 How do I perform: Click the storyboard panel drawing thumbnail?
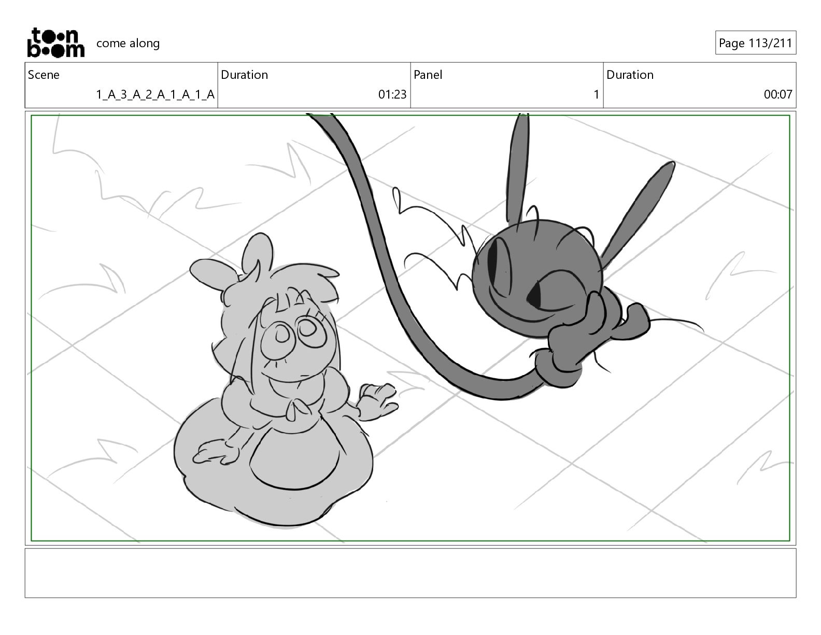[410, 328]
